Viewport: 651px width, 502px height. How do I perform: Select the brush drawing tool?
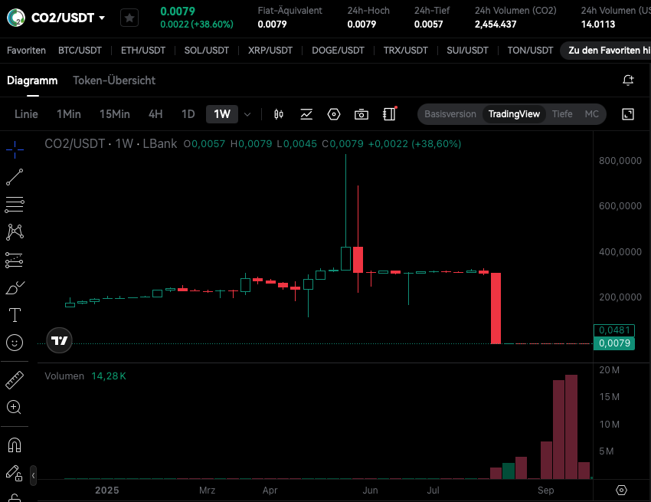point(15,287)
